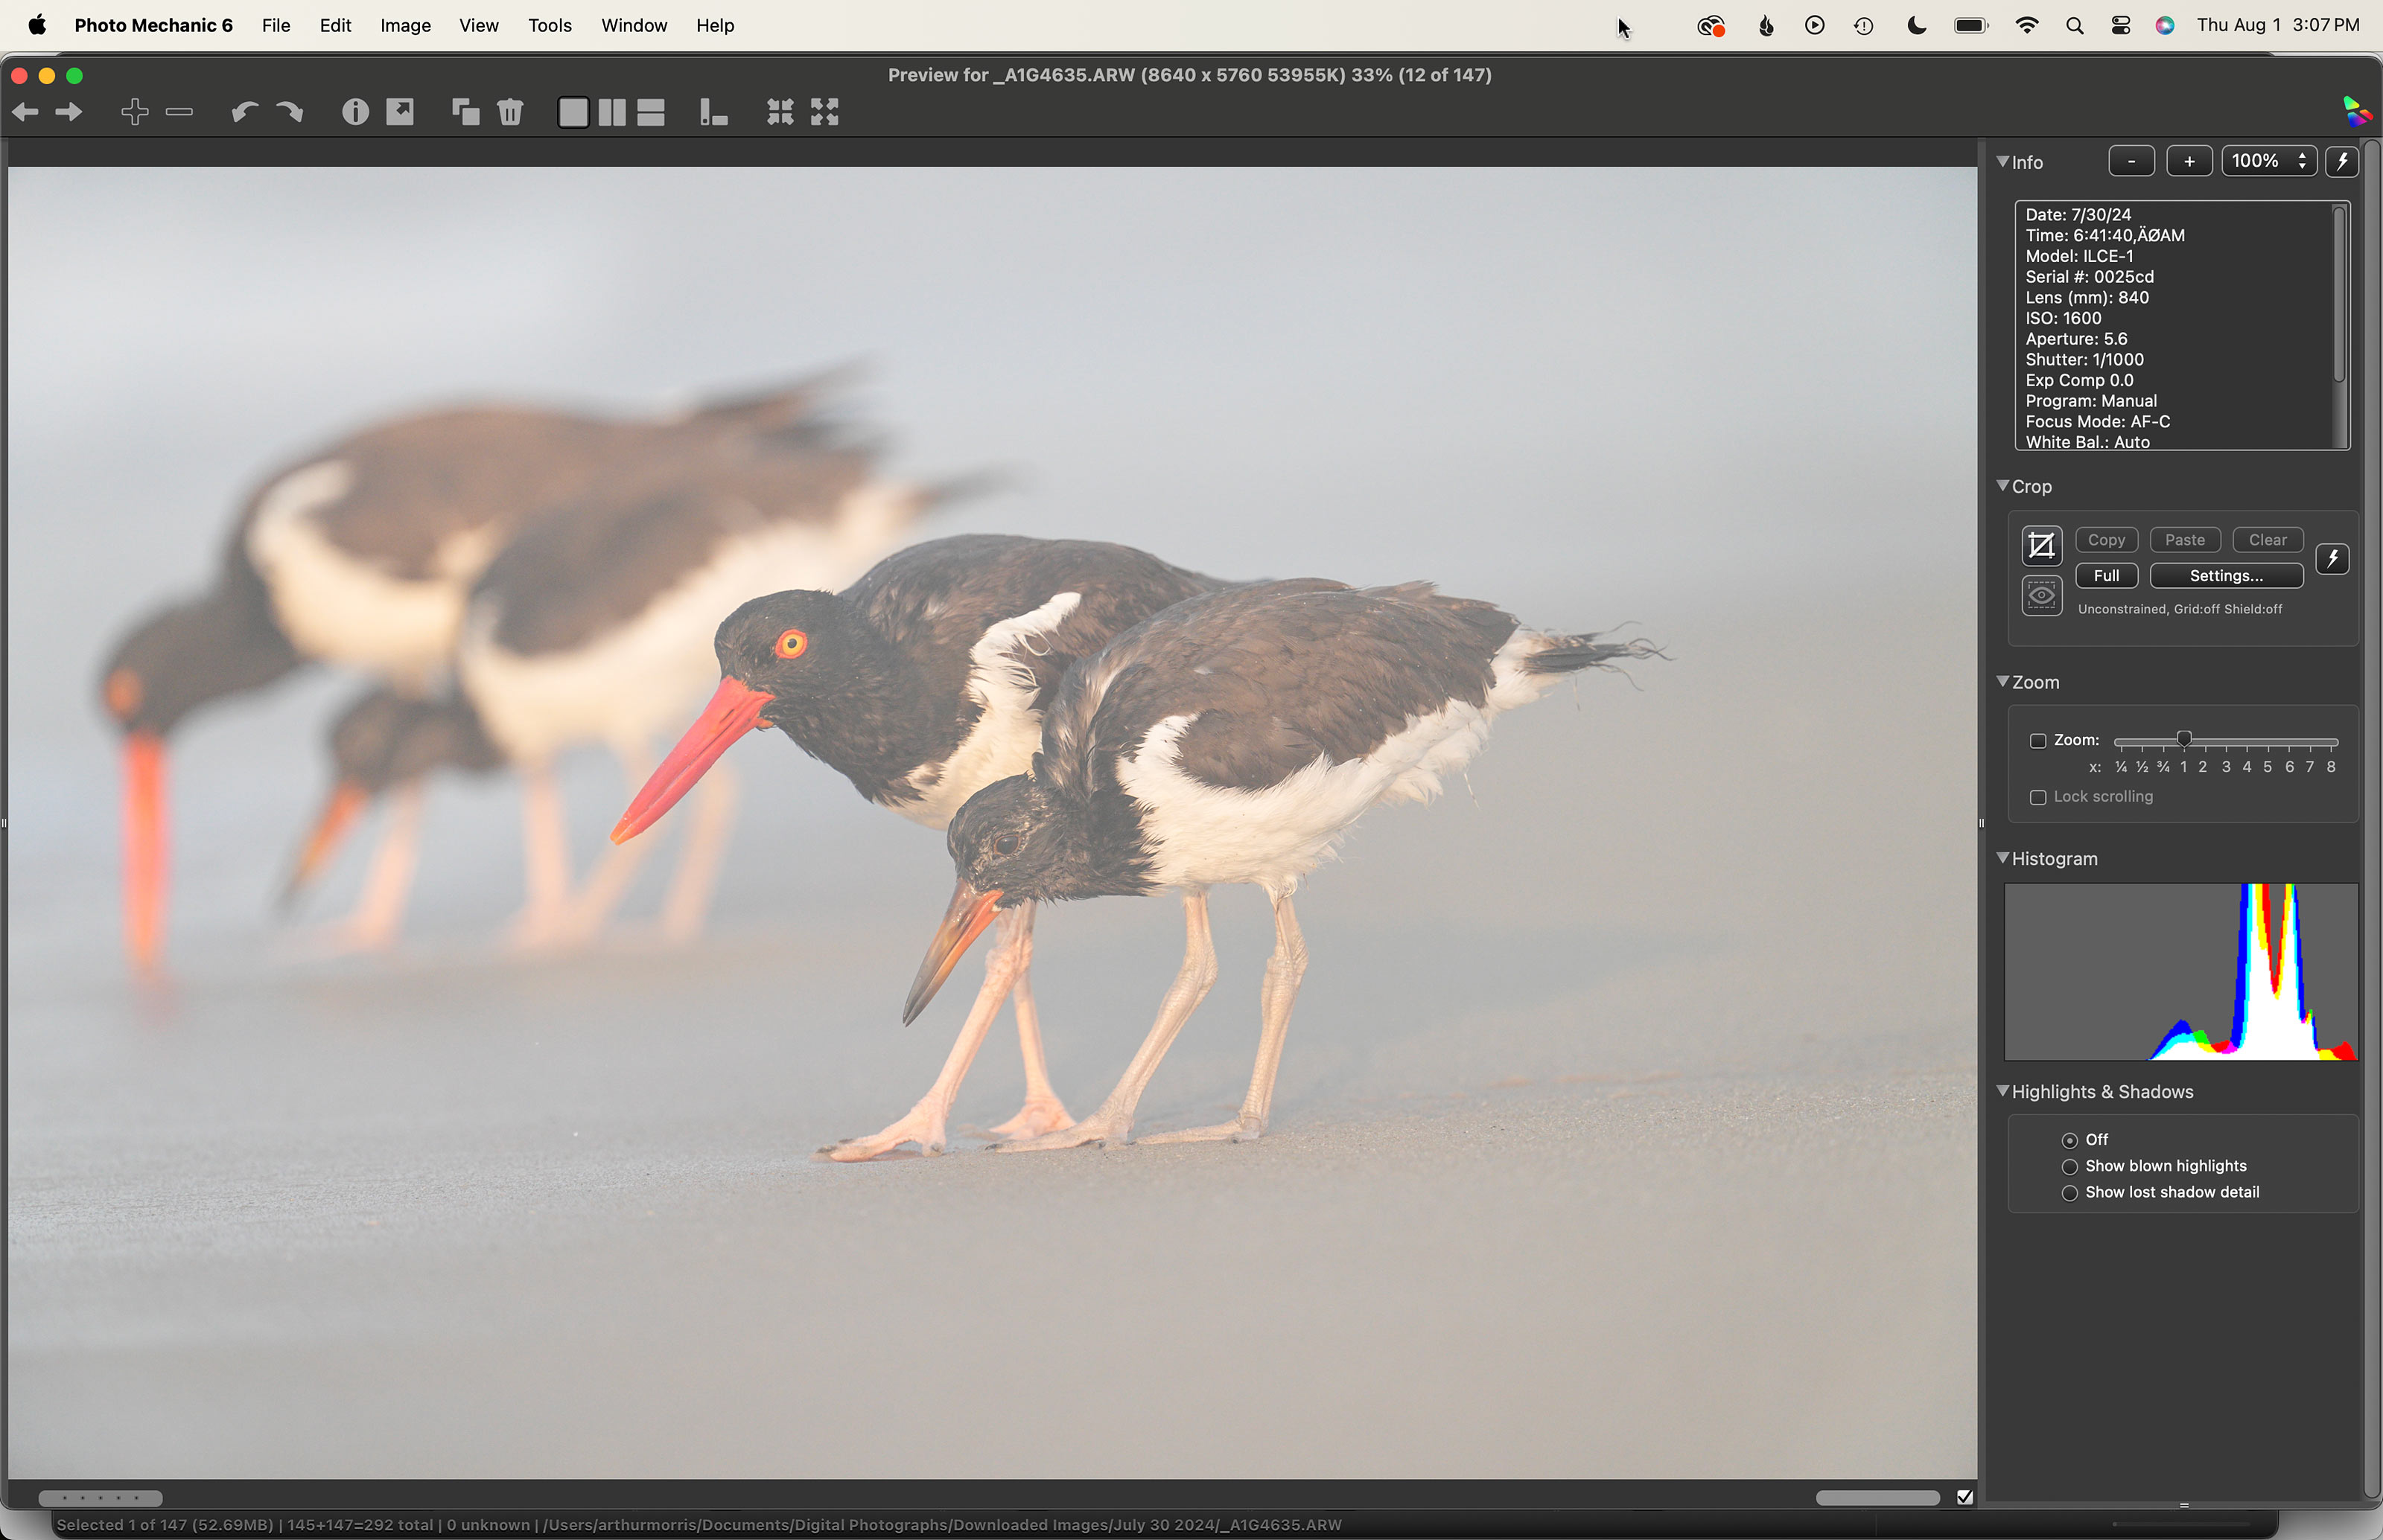Open the Help menu
Image resolution: width=2383 pixels, height=1540 pixels.
(x=716, y=26)
